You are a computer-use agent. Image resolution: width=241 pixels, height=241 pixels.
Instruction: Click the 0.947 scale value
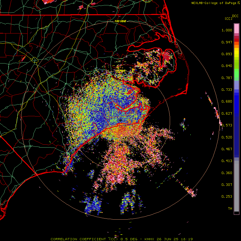click(227, 42)
